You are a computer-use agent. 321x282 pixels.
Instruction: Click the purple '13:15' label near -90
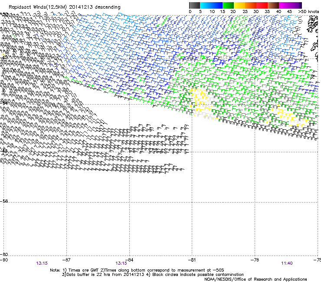coord(42,263)
